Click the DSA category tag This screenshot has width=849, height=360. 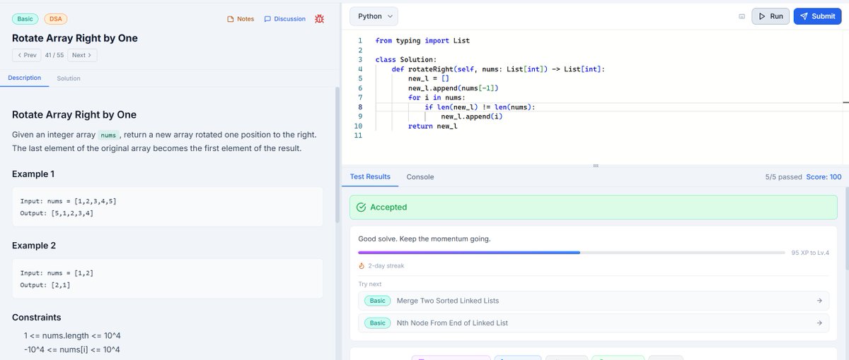coord(56,18)
